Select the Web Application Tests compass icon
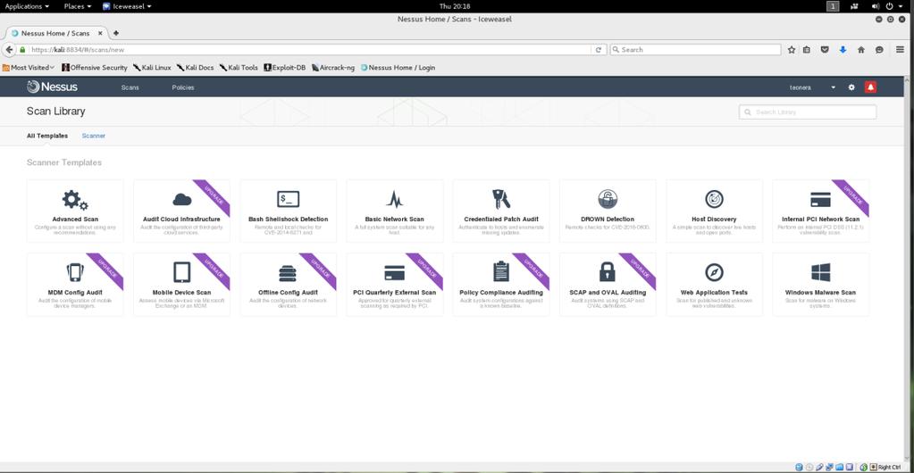This screenshot has height=473, width=914. [x=714, y=272]
